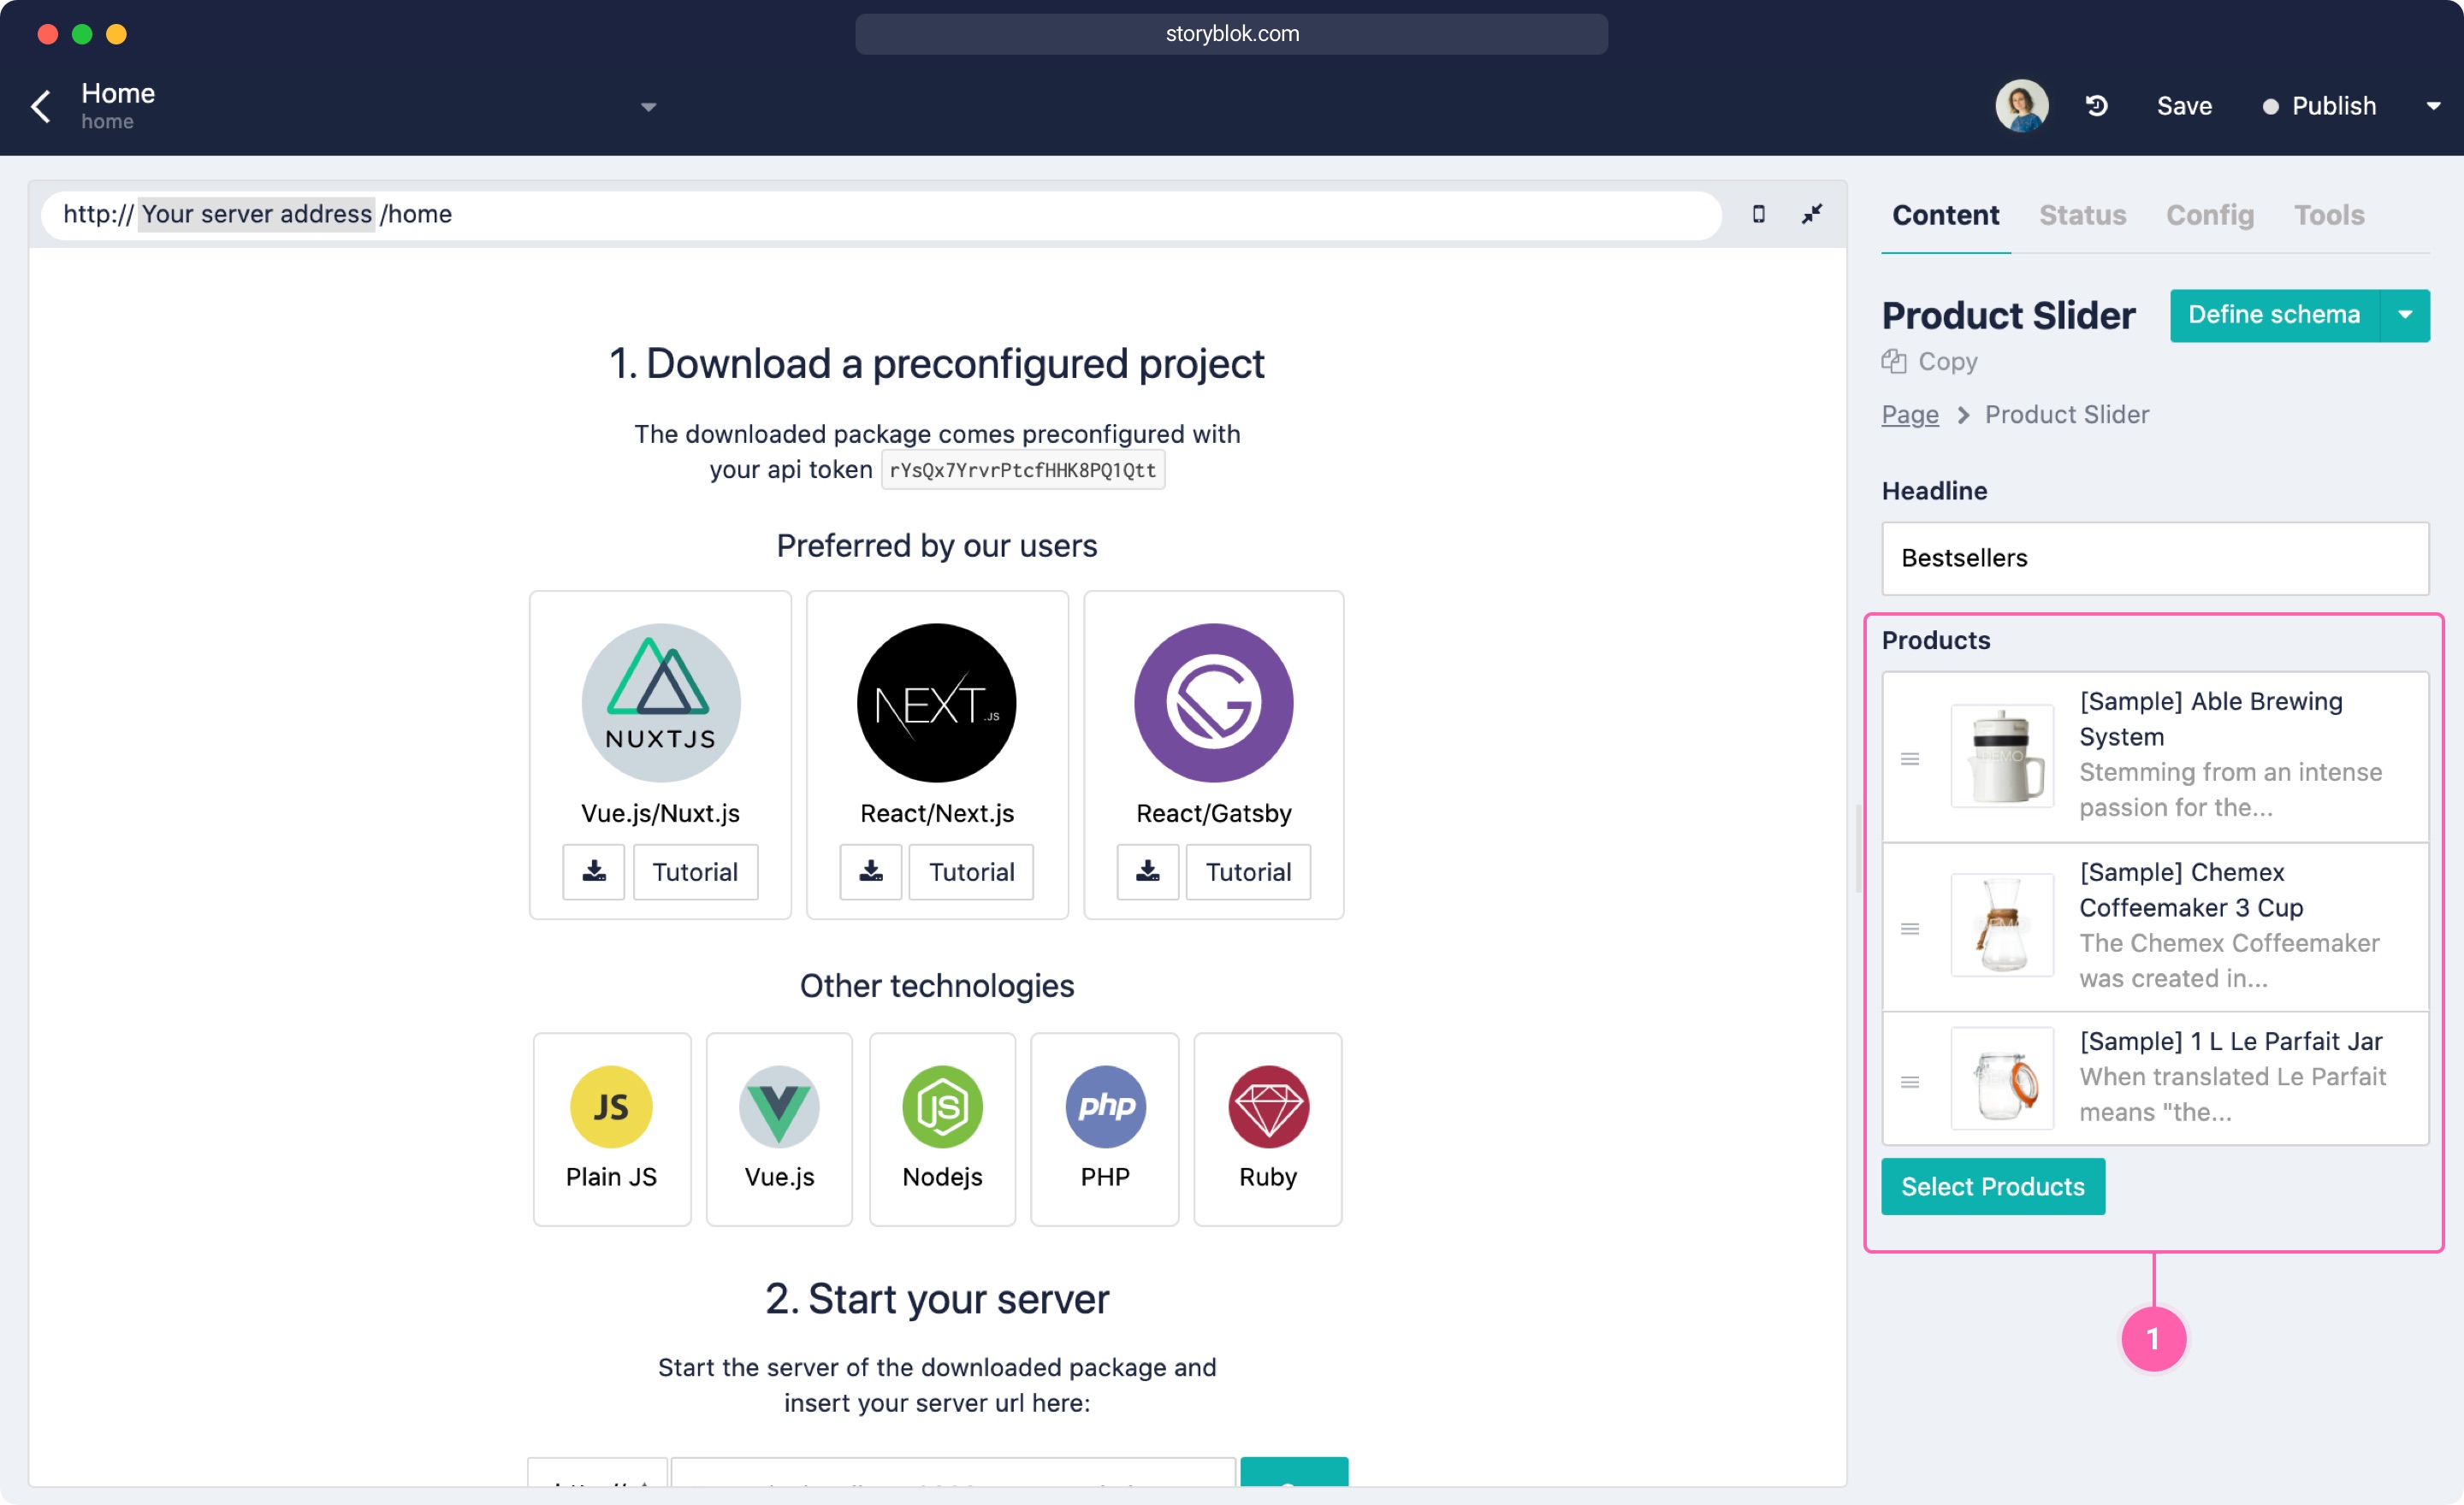Open the Vue.js/Nuxt.js Tutorial

[x=695, y=871]
